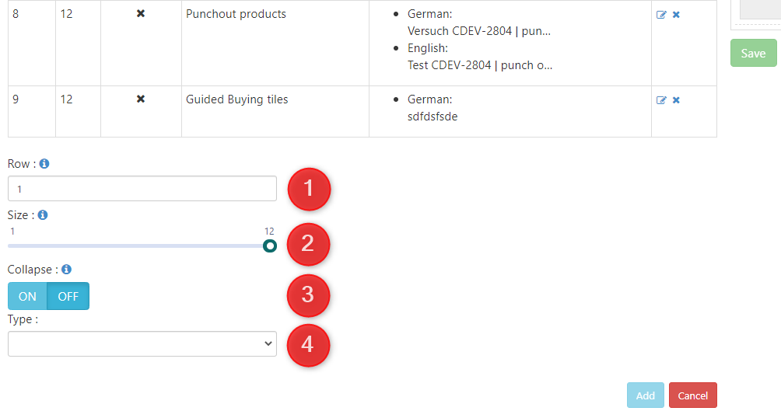Click the Cancel button
The height and width of the screenshot is (411, 781).
pos(692,395)
